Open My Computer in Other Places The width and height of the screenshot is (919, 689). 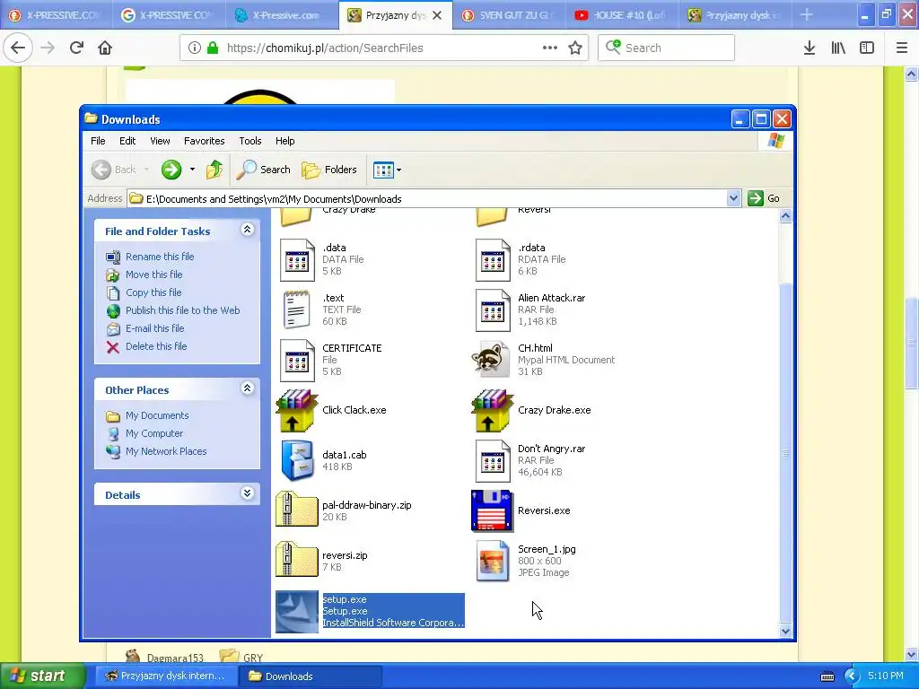(154, 433)
